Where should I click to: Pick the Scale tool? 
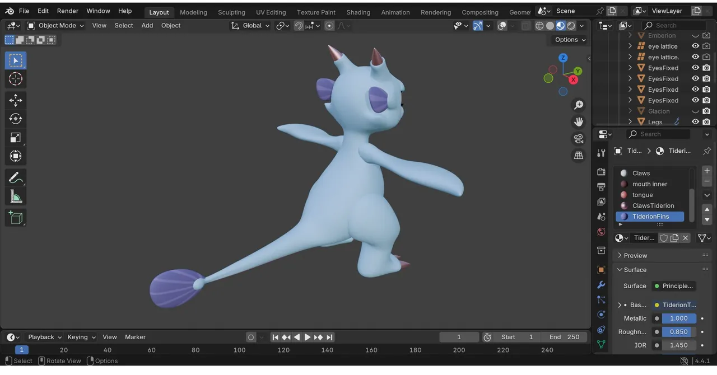(x=16, y=137)
